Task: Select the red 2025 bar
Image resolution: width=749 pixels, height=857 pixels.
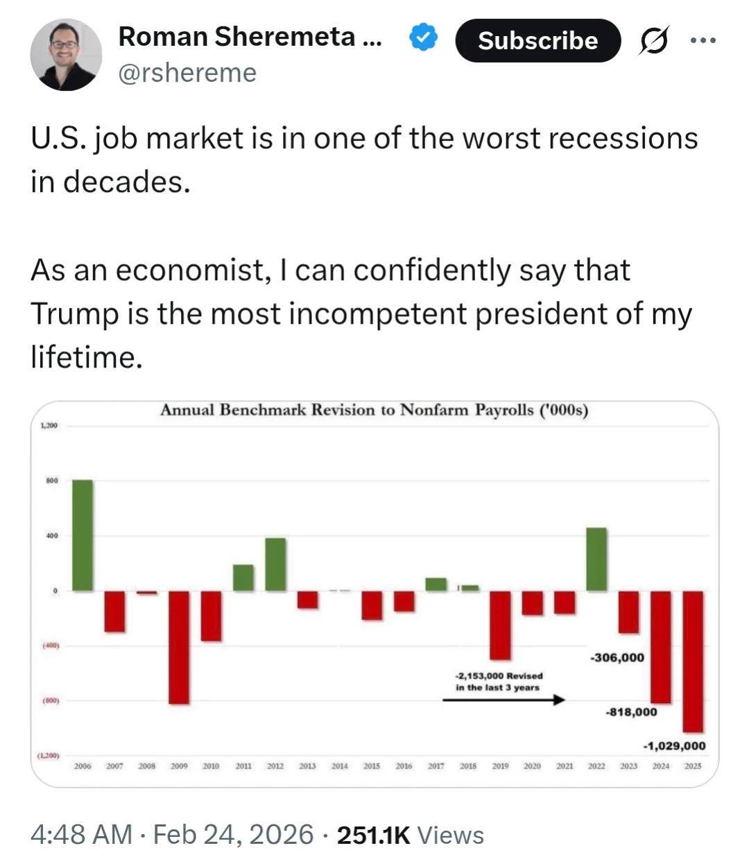Action: point(693,661)
